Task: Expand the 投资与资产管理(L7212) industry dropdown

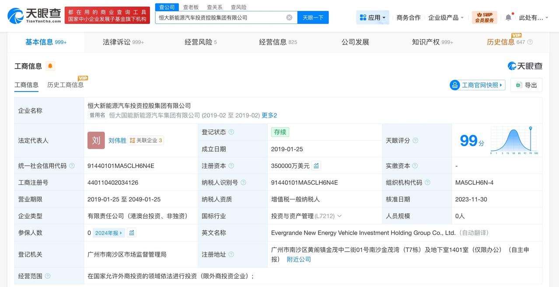Action: point(339,215)
